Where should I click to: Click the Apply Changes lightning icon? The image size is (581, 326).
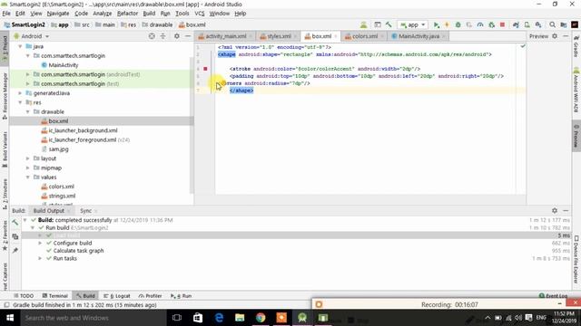(x=447, y=24)
